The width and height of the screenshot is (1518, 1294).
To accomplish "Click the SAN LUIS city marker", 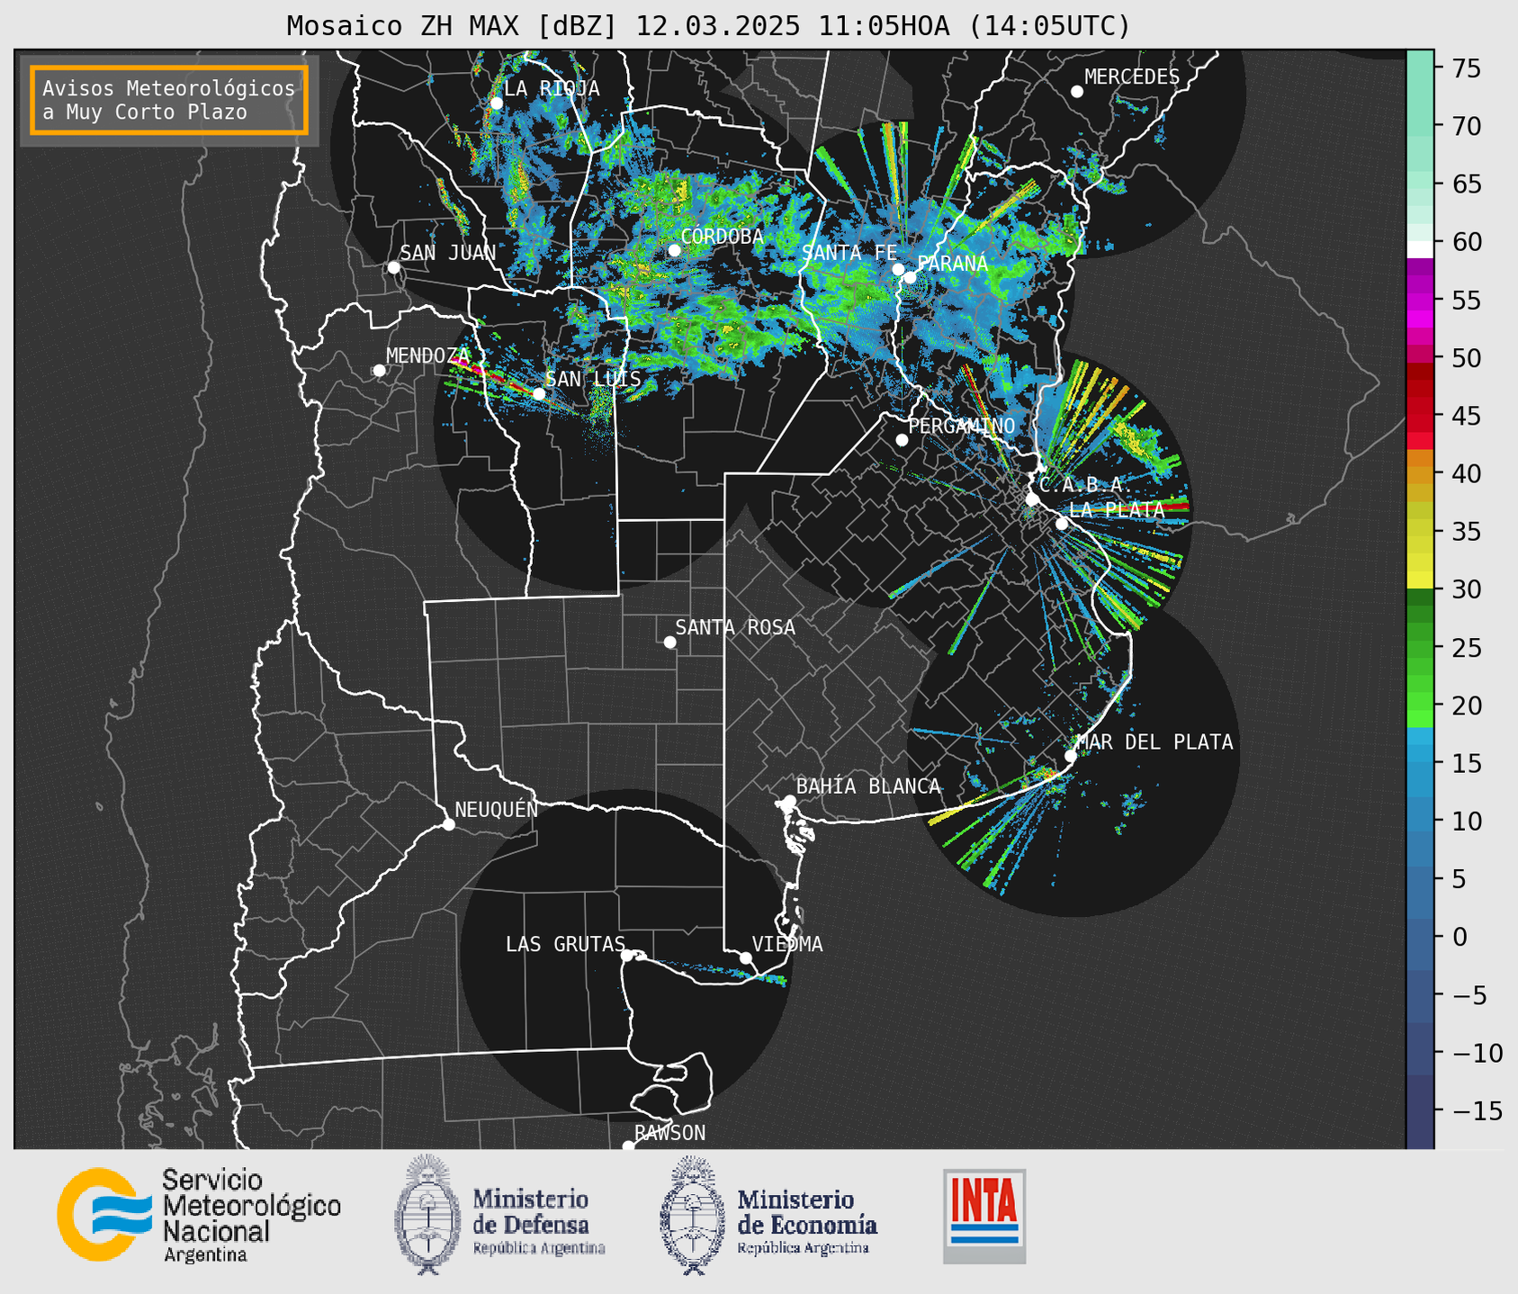I will pos(538,393).
